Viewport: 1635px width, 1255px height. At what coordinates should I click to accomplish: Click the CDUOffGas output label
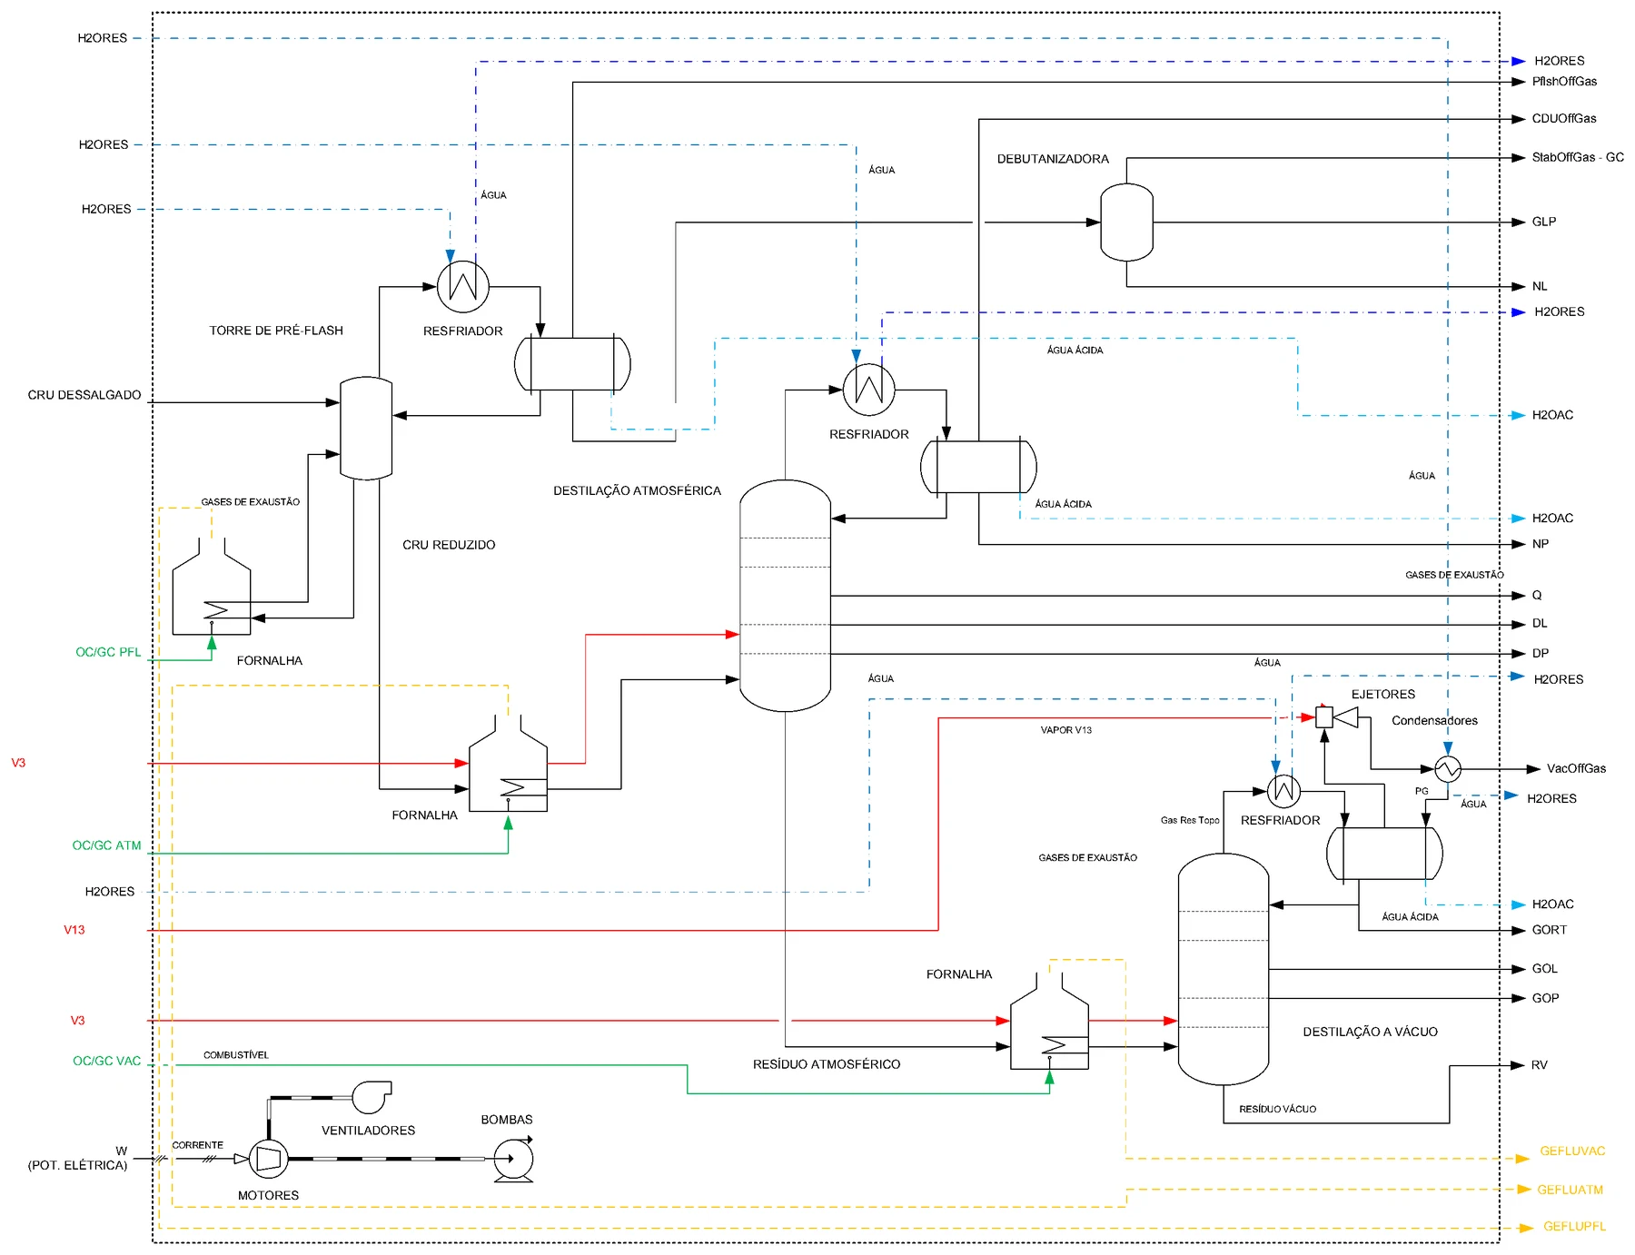tap(1564, 119)
